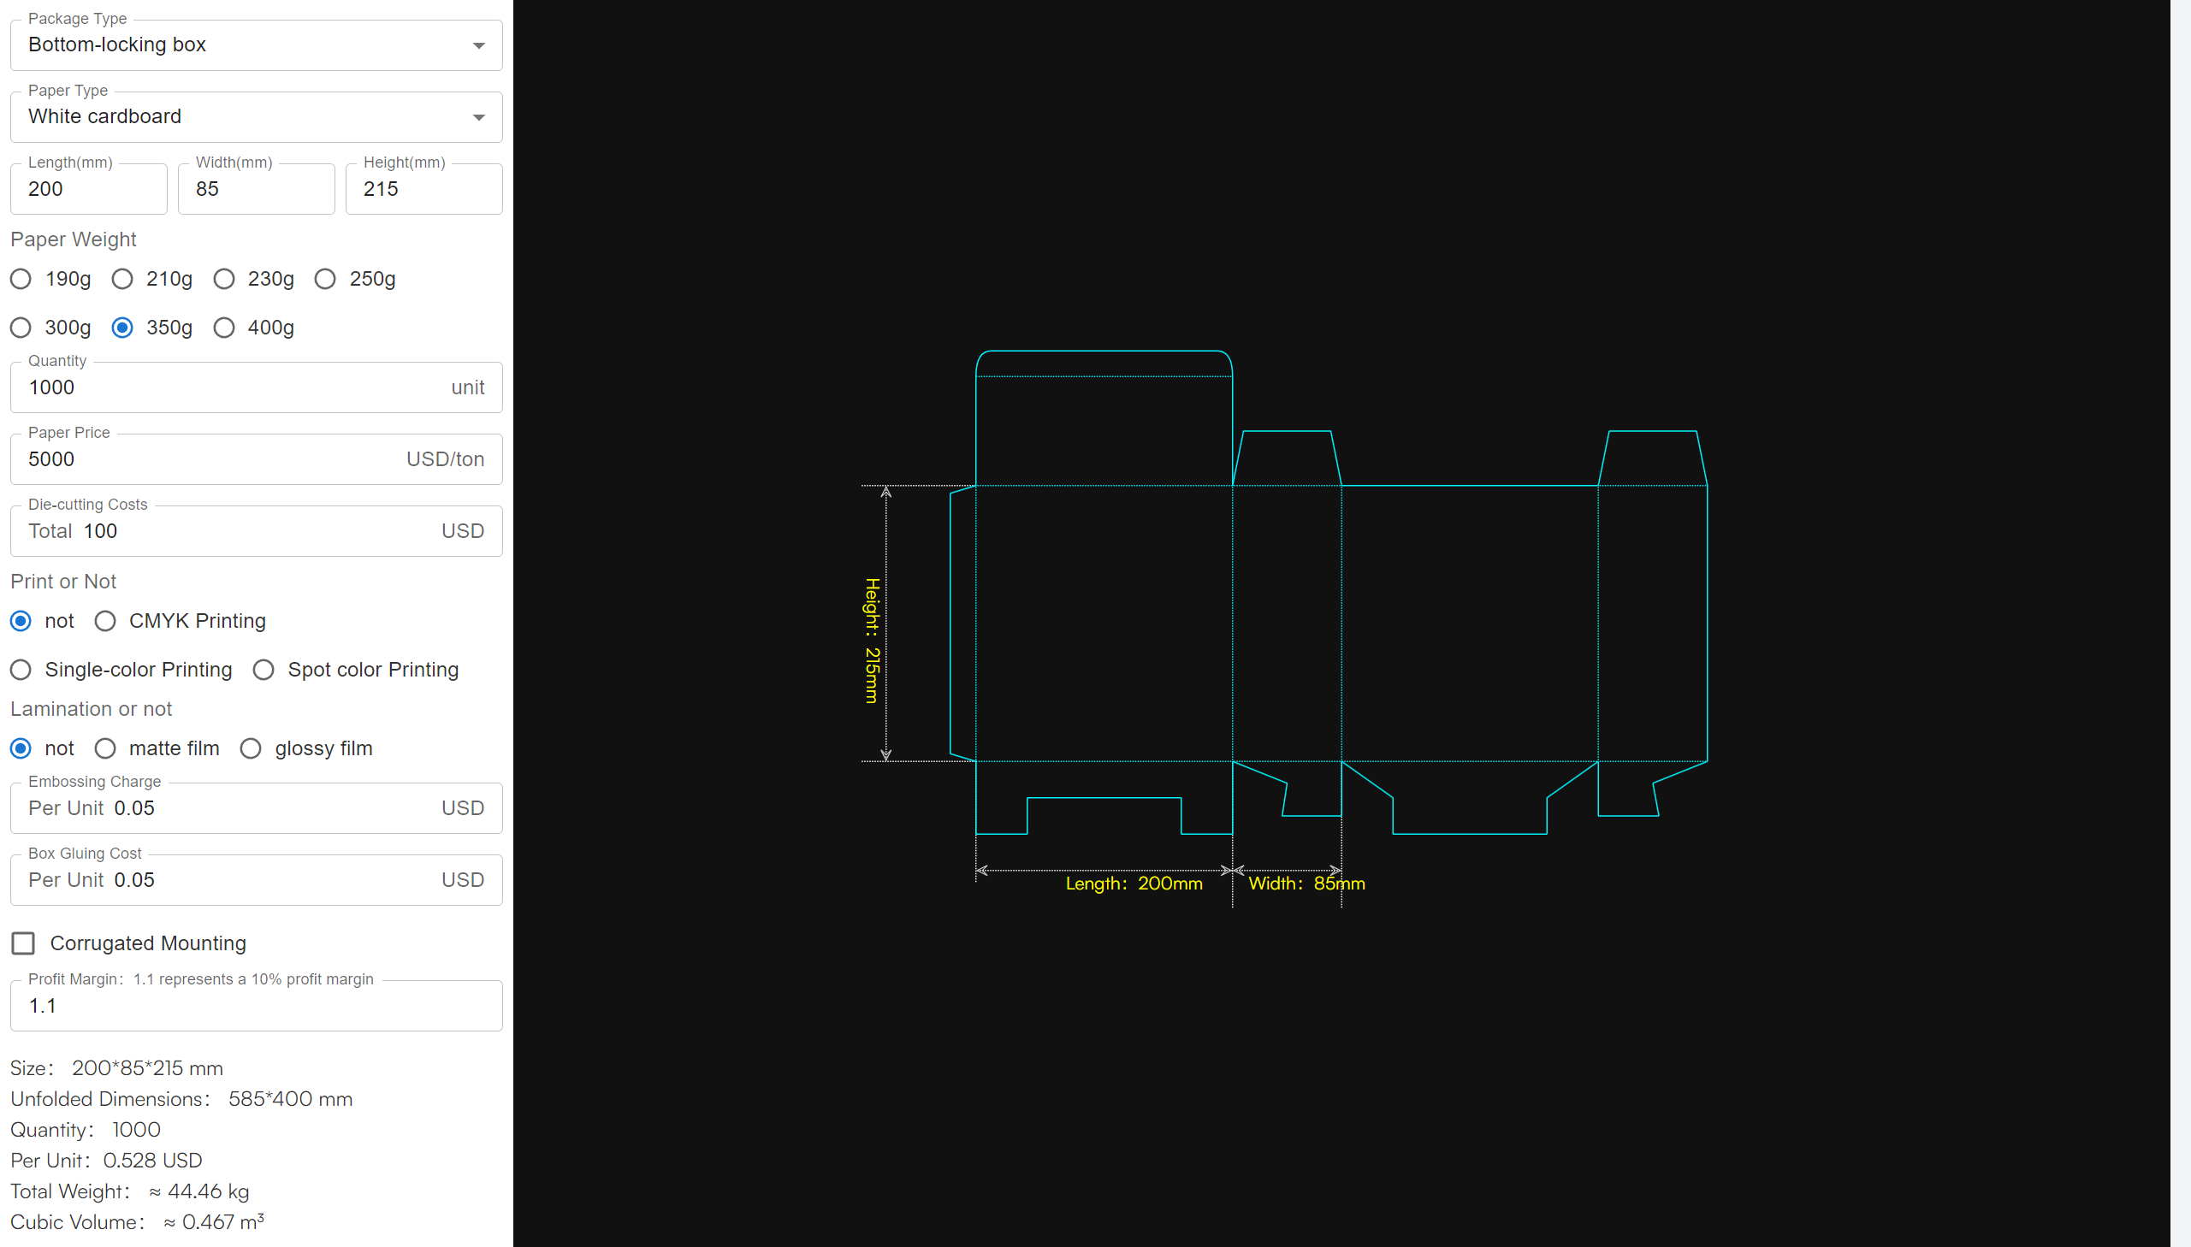
Task: Click the Profit Margin input field
Action: 255,1007
